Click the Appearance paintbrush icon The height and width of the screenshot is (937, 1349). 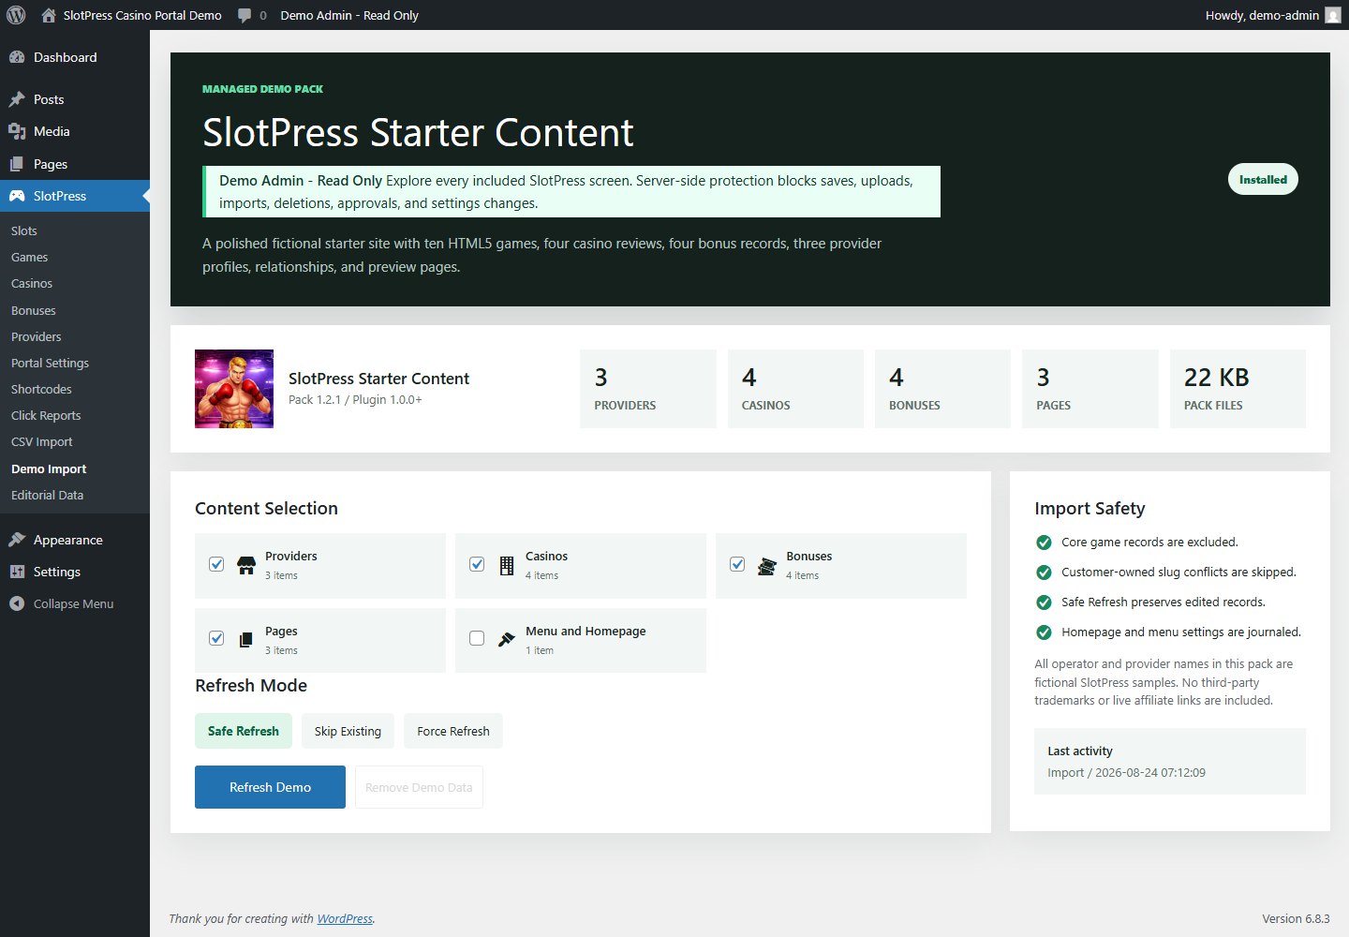pyautogui.click(x=17, y=540)
